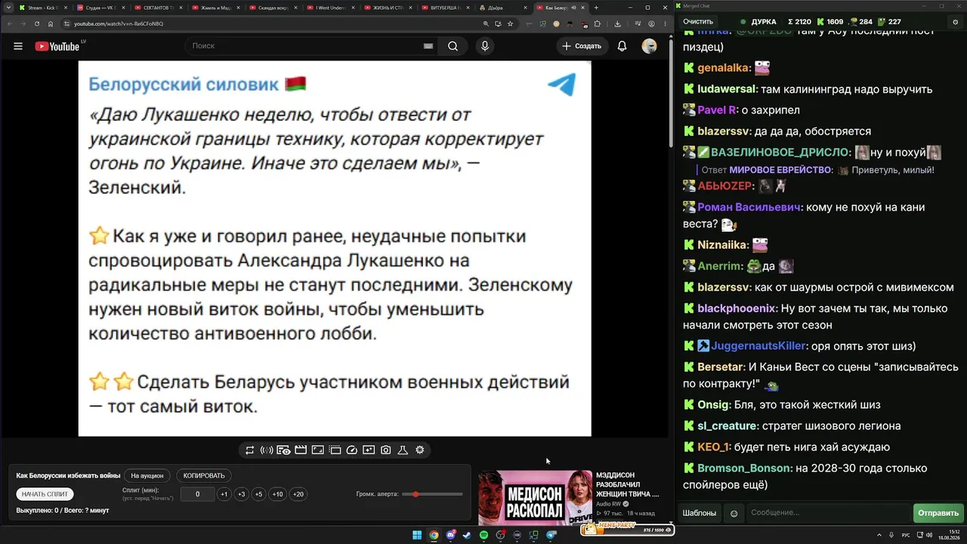Click the clapperboard icon in player toolbar
The height and width of the screenshot is (544, 967).
point(301,450)
